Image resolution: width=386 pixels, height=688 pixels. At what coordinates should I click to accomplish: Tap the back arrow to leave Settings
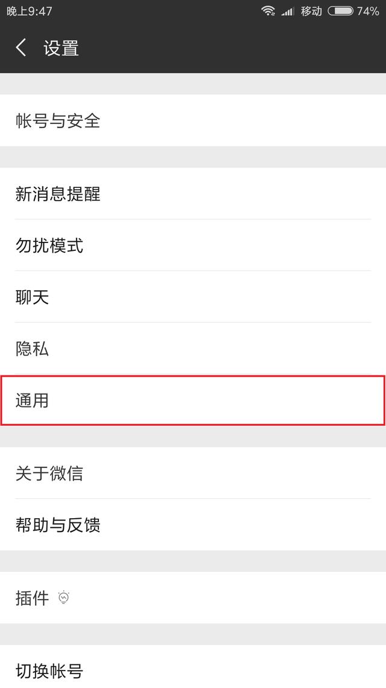[x=21, y=48]
